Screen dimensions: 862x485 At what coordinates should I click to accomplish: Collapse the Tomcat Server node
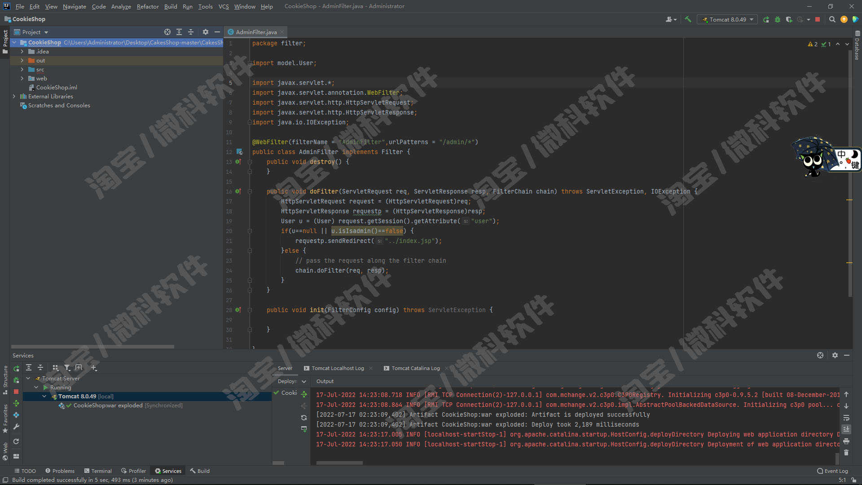coord(28,379)
